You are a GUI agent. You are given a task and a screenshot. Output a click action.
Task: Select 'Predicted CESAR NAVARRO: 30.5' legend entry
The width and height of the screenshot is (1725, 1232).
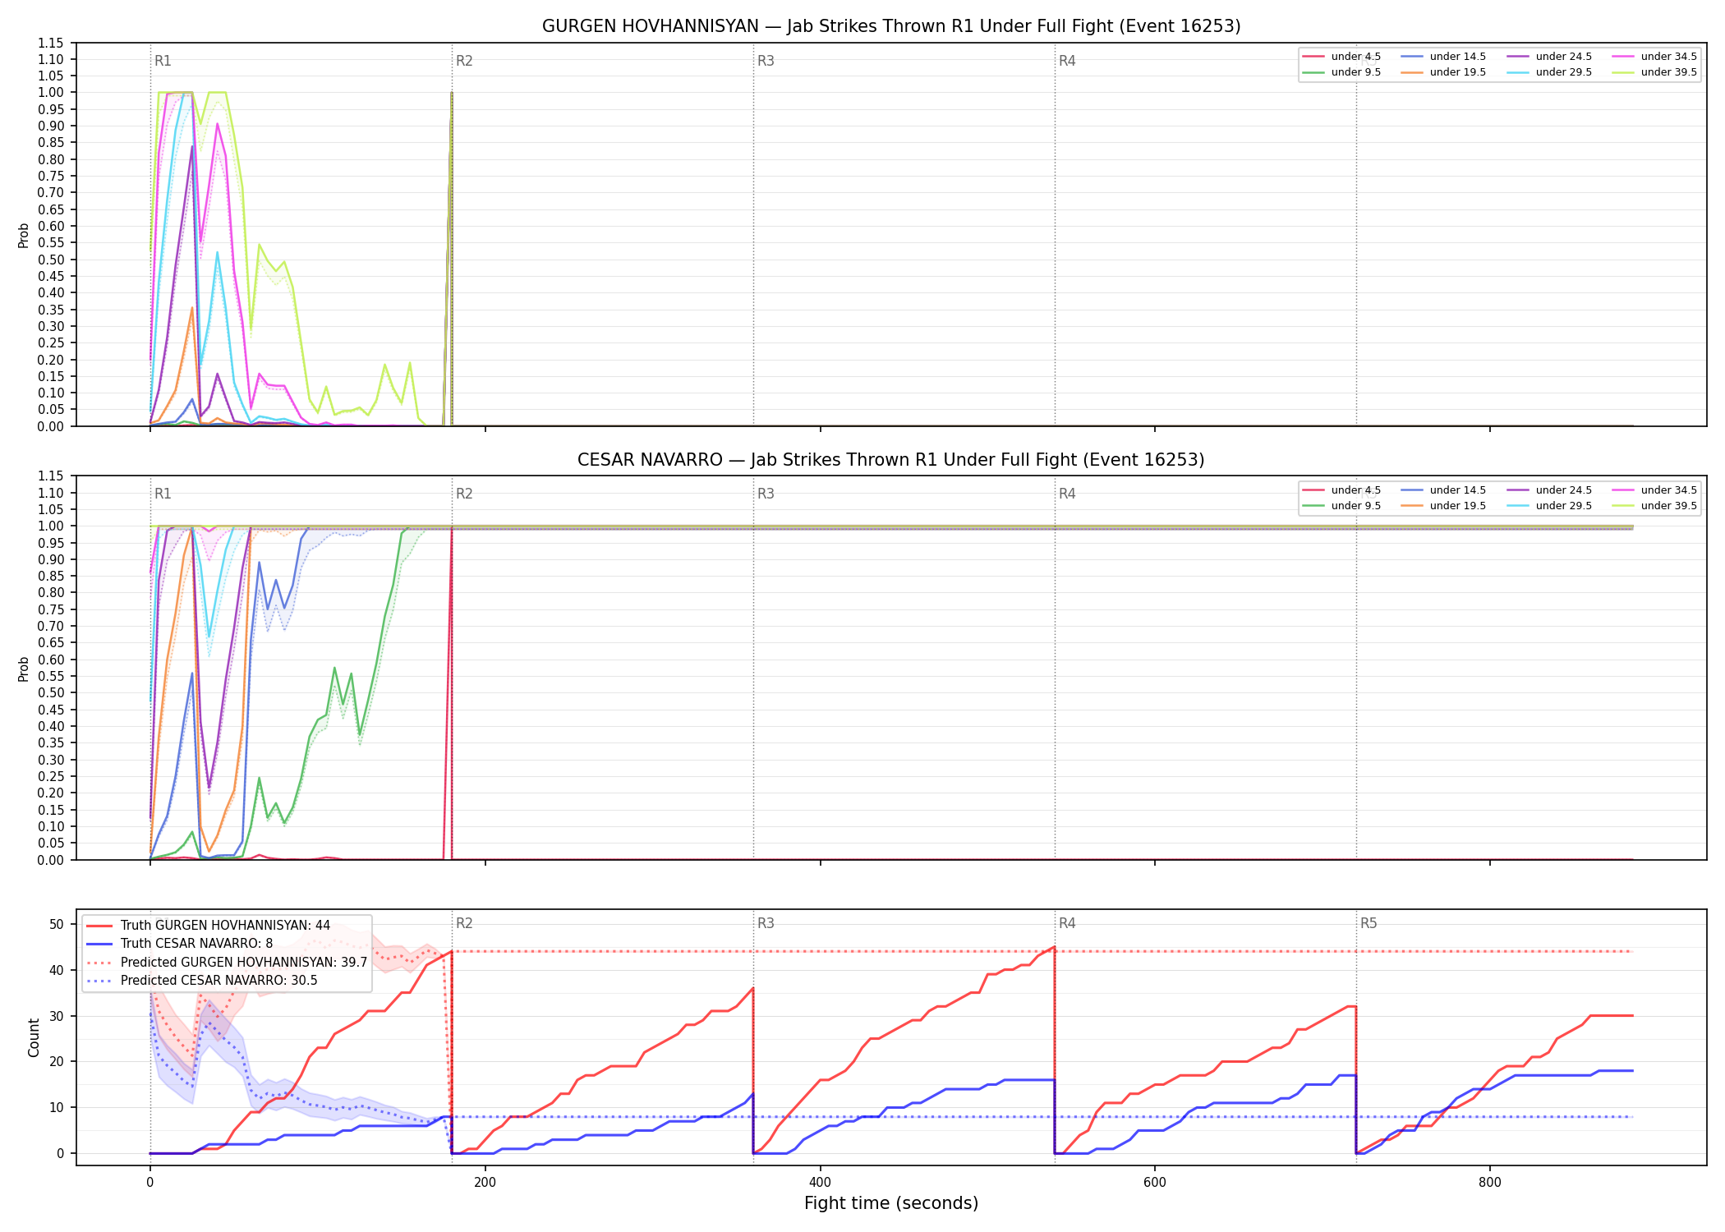coord(202,981)
